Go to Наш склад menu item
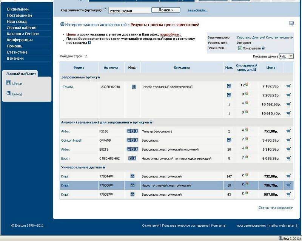Image resolution: width=302 pixels, height=241 pixels. pyautogui.click(x=16, y=22)
